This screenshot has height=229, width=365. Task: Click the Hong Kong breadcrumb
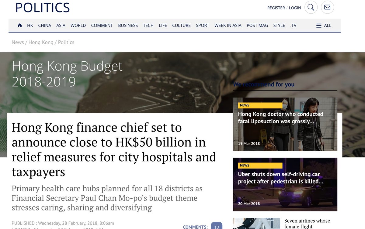point(41,42)
